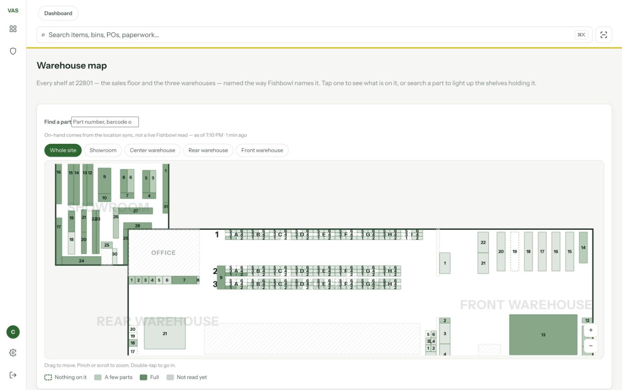The image size is (622, 390).
Task: Switch to the Showroom view
Action: 103,150
